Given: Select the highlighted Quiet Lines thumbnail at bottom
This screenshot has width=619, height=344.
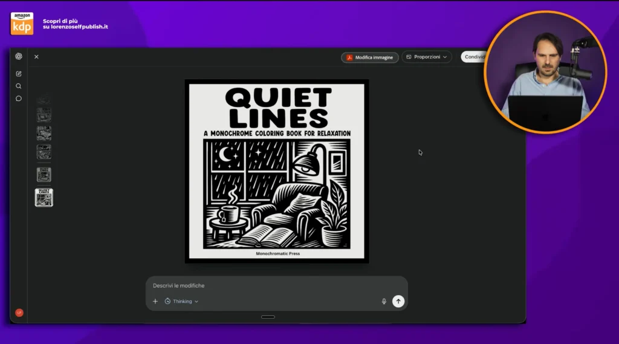Looking at the screenshot, I should click(x=44, y=198).
